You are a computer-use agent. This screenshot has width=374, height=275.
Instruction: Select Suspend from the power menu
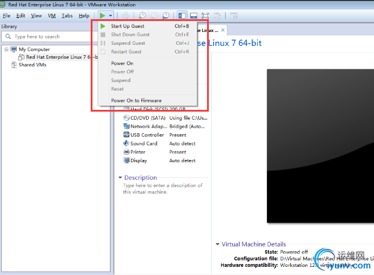point(148,80)
